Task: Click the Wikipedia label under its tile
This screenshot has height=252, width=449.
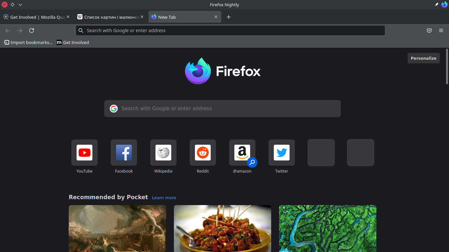Action: click(x=163, y=171)
